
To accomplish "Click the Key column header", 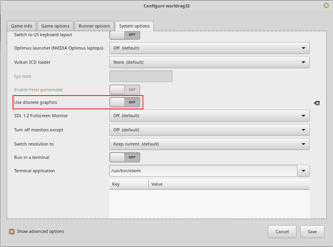I will coord(129,184).
